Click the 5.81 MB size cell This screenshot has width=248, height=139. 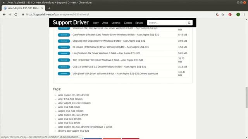pyautogui.click(x=183, y=53)
